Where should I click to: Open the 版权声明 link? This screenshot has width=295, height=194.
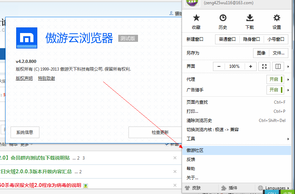pos(24,78)
